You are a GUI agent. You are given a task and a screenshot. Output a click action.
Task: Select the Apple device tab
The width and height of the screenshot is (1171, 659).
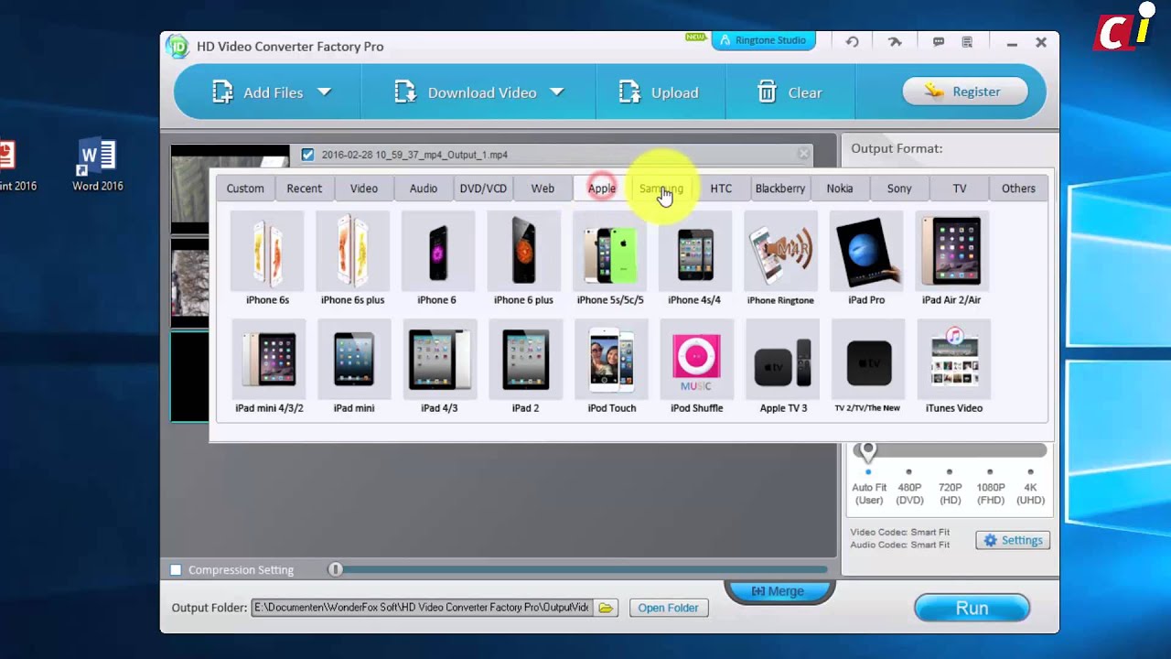coord(602,189)
